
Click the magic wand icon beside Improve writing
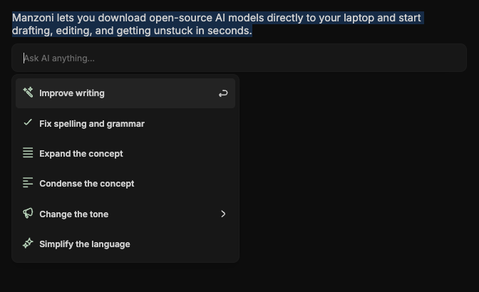[28, 93]
